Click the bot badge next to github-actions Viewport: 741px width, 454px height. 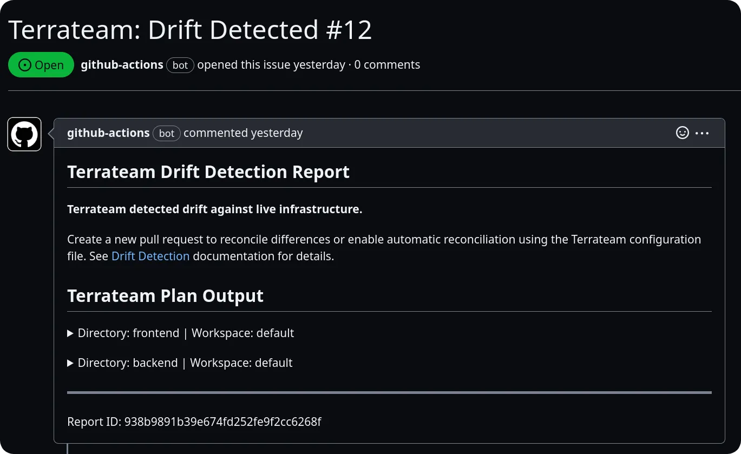(x=180, y=65)
